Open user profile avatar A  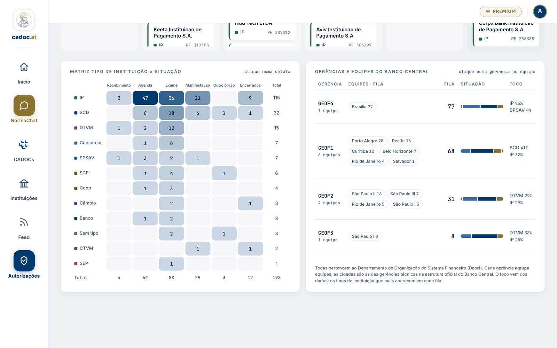(x=540, y=11)
